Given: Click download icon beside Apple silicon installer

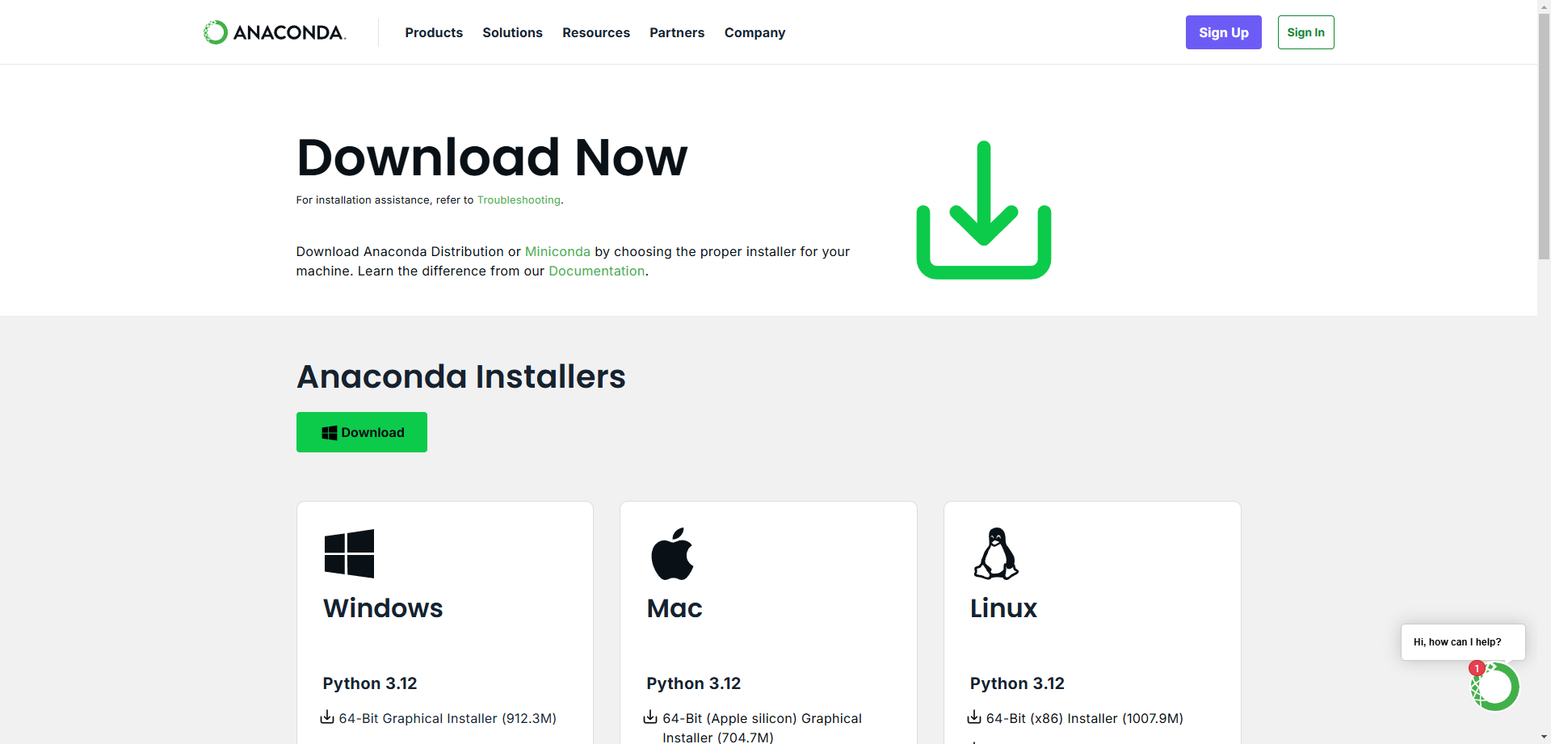Looking at the screenshot, I should [650, 717].
